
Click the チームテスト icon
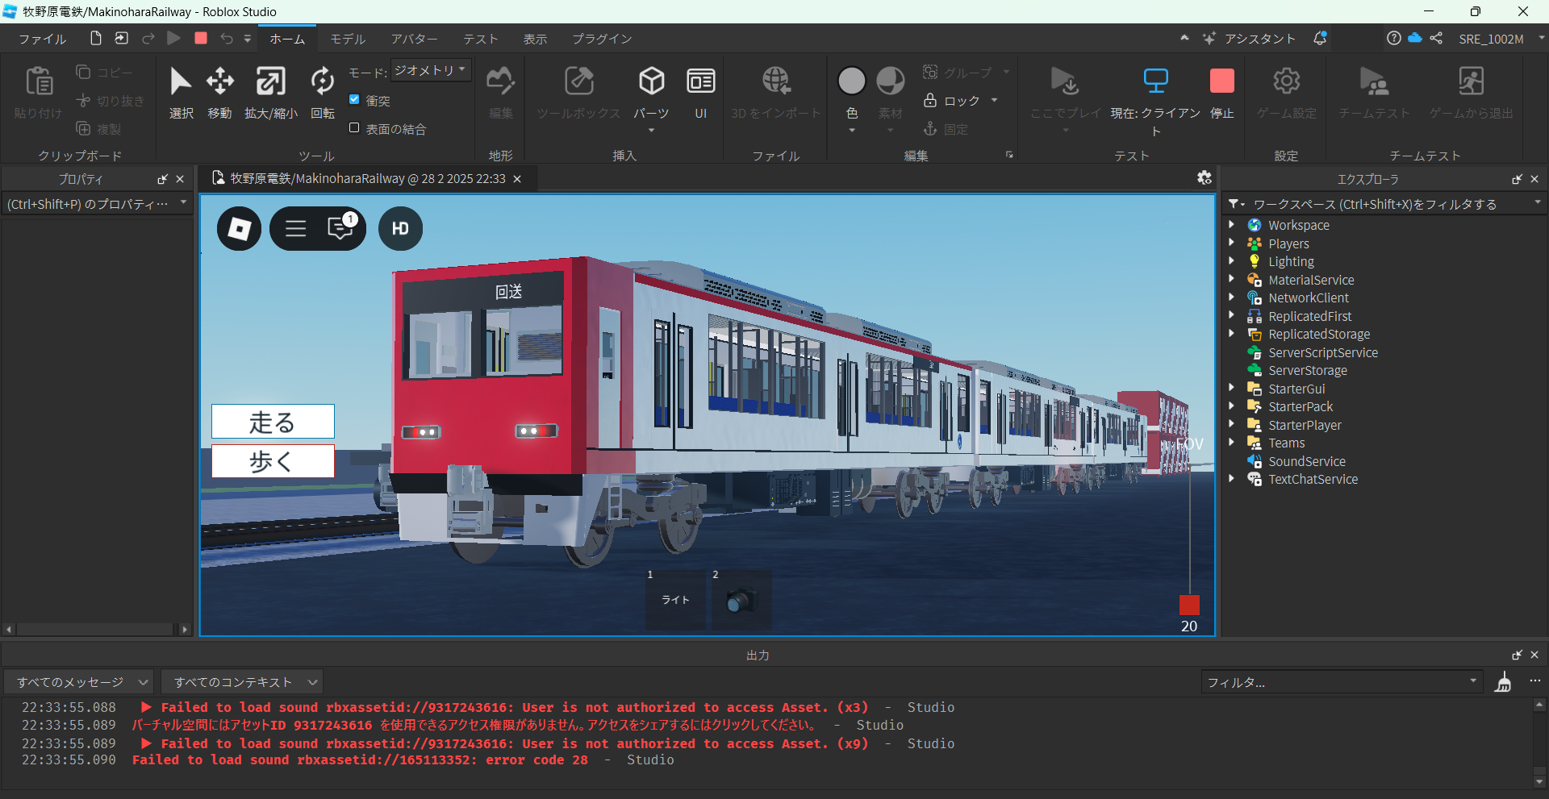(1373, 81)
